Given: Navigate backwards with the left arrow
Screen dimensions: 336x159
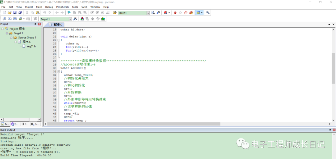Looking at the screenshot, I should [57, 13].
